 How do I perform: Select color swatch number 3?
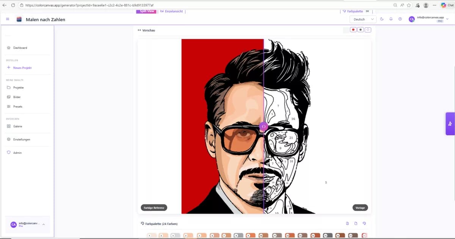click(175, 236)
